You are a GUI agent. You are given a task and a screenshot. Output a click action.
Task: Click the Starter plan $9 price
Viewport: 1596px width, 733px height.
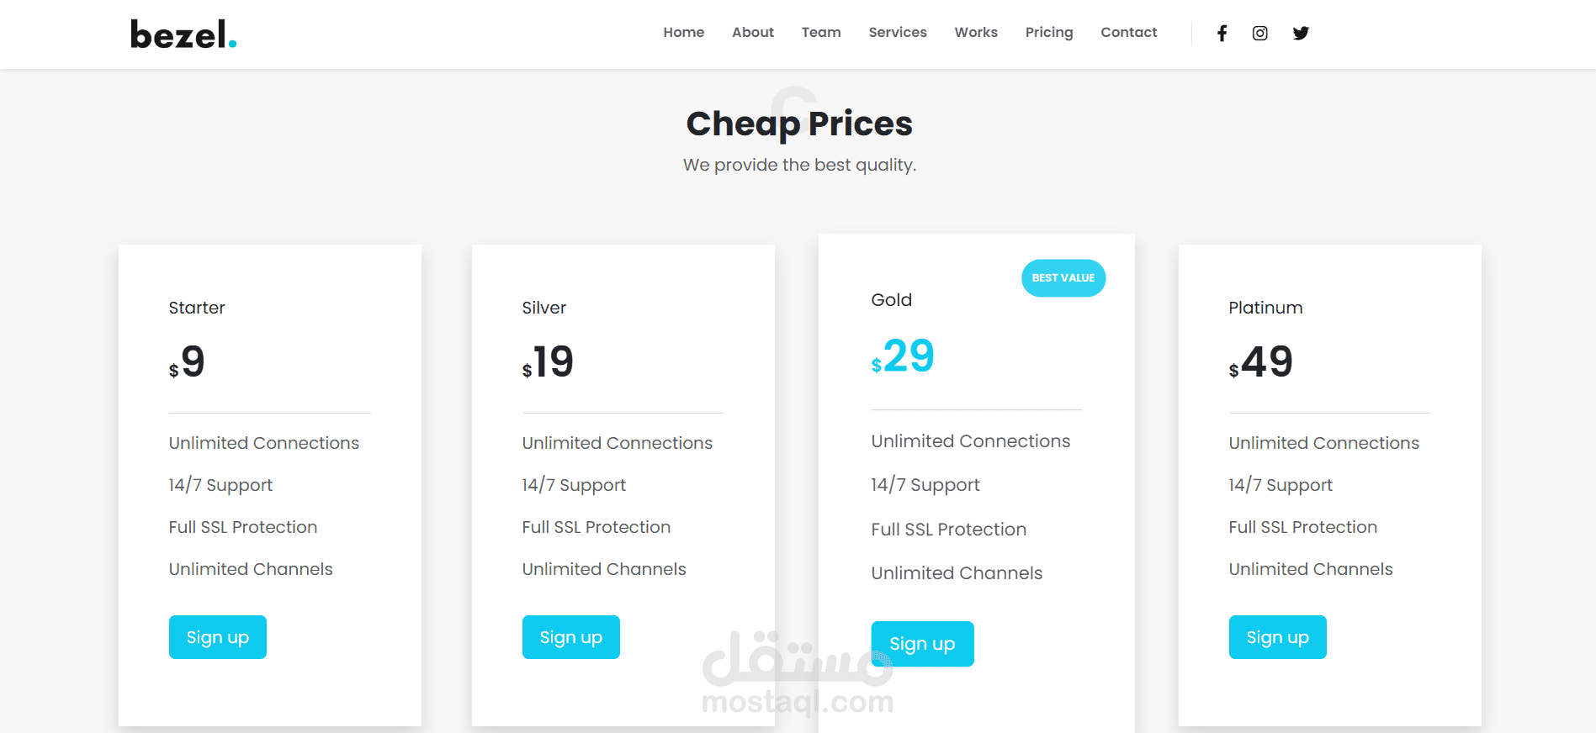(187, 362)
